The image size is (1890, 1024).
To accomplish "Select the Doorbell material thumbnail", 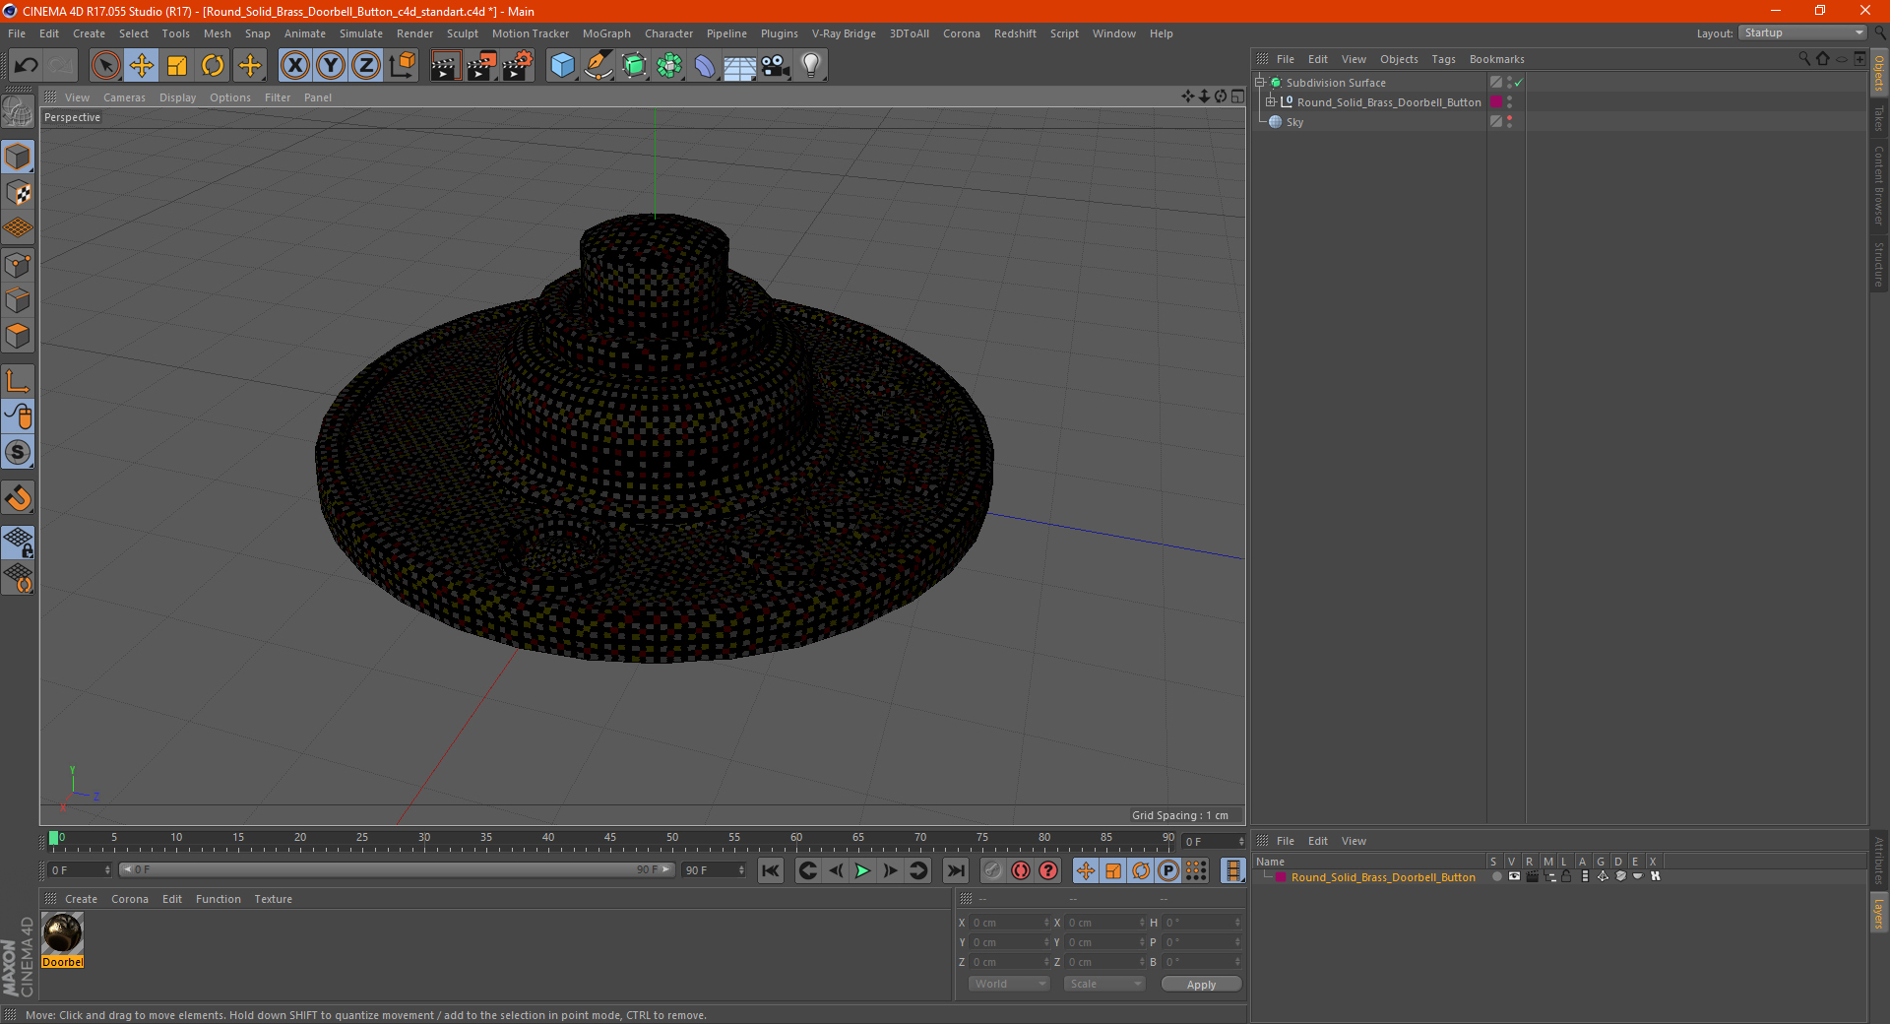I will coord(62,933).
